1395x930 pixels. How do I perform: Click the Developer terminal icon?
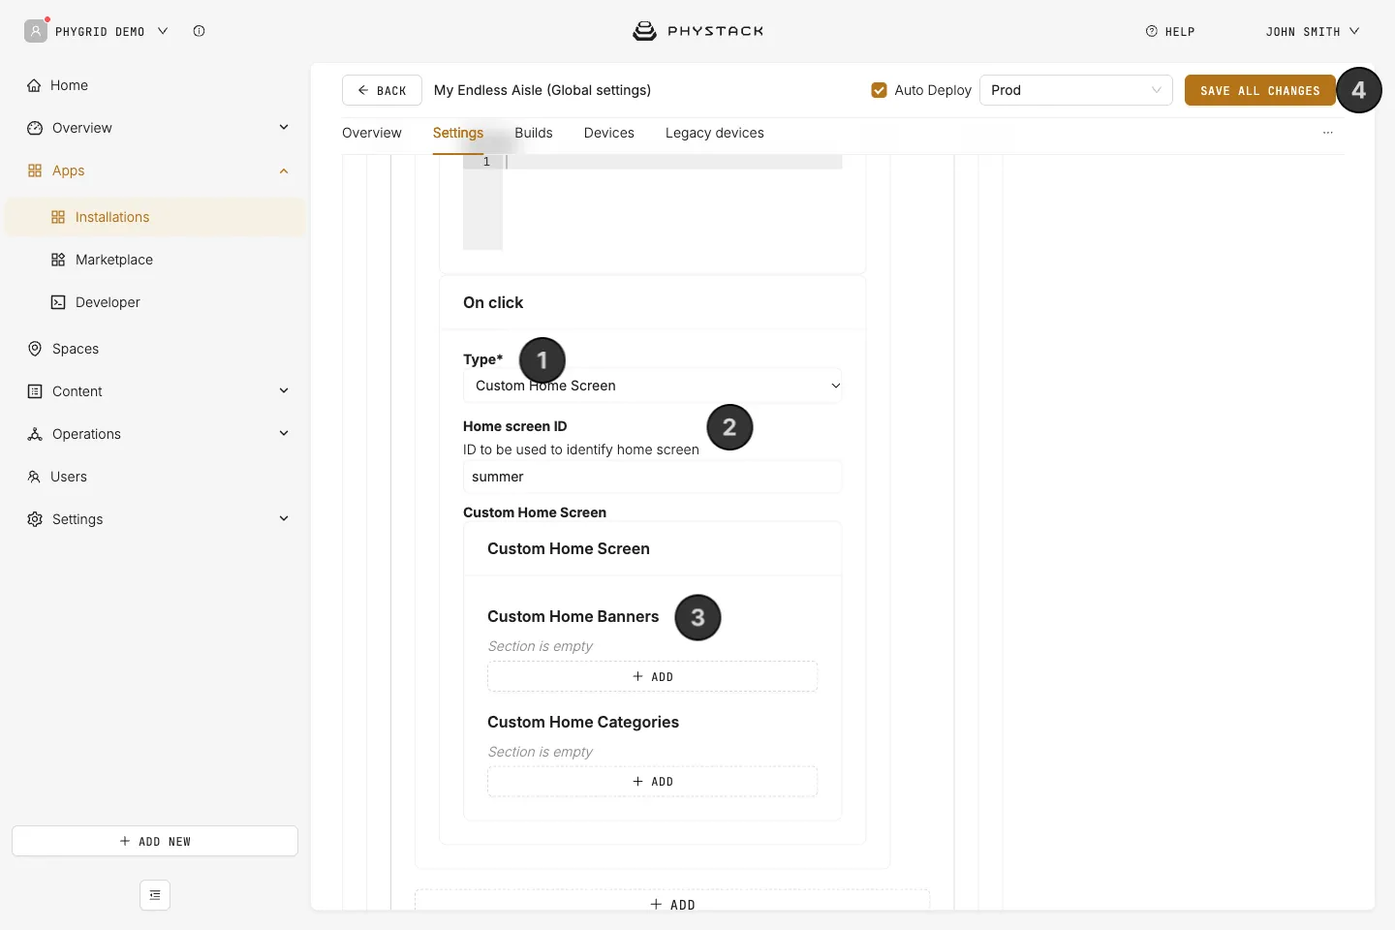pyautogui.click(x=58, y=302)
